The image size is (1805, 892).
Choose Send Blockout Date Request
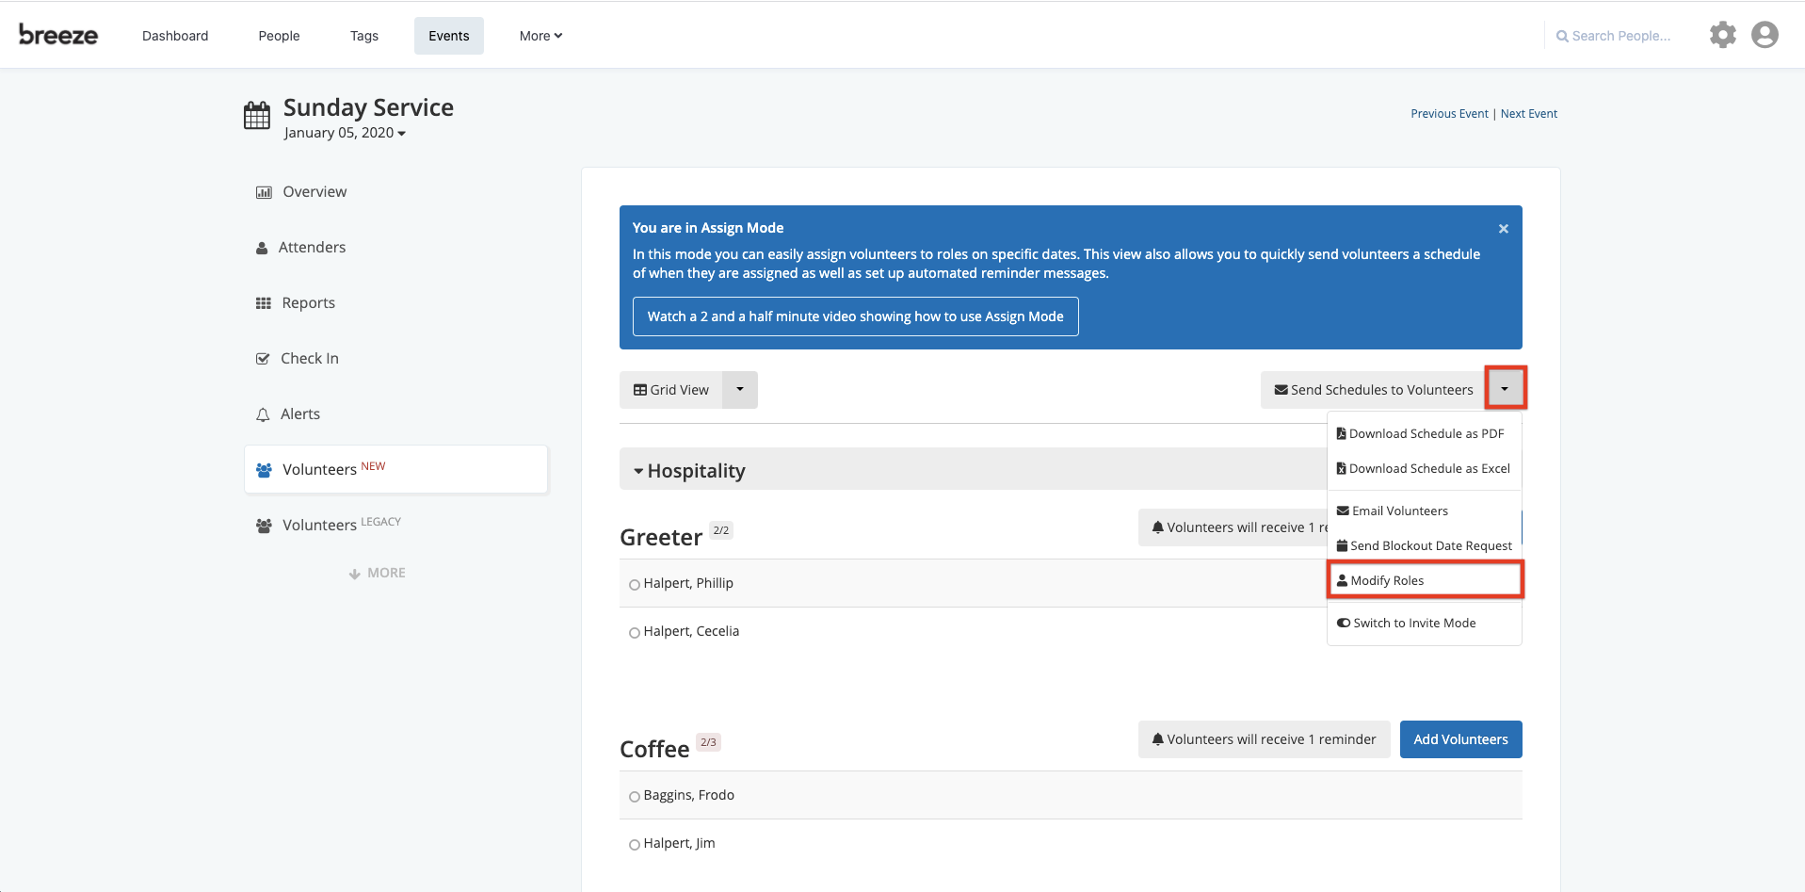coord(1424,545)
